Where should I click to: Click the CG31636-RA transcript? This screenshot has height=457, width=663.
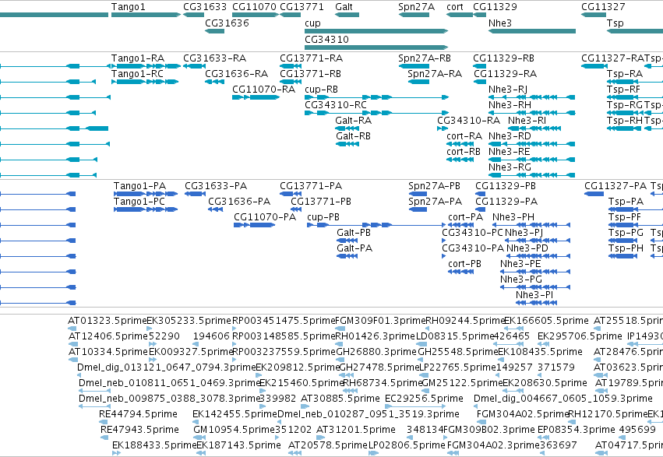tap(215, 82)
